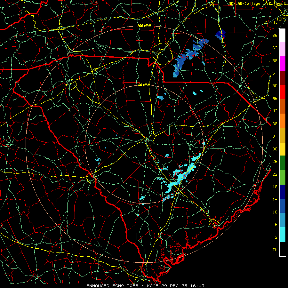Click the bright red legend swatch
Viewport: 288px width, 288px height.
pos(283,92)
